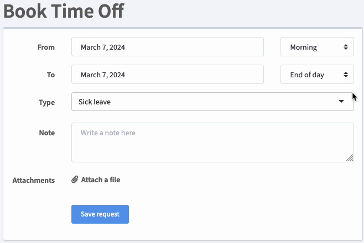This screenshot has height=243, width=364.
Task: Click the paperclip attachment icon
Action: 75,179
